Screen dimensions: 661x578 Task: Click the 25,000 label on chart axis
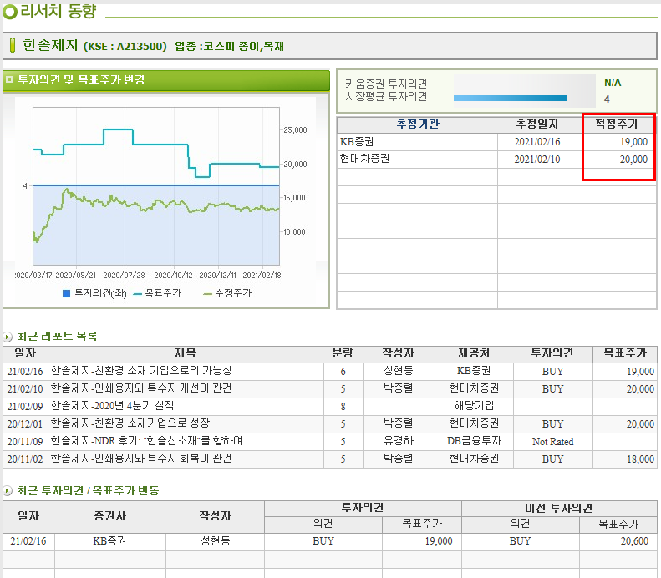(x=295, y=130)
